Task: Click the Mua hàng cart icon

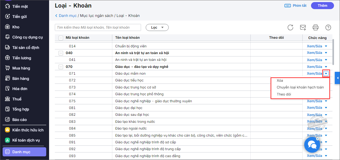Action: point(8,68)
